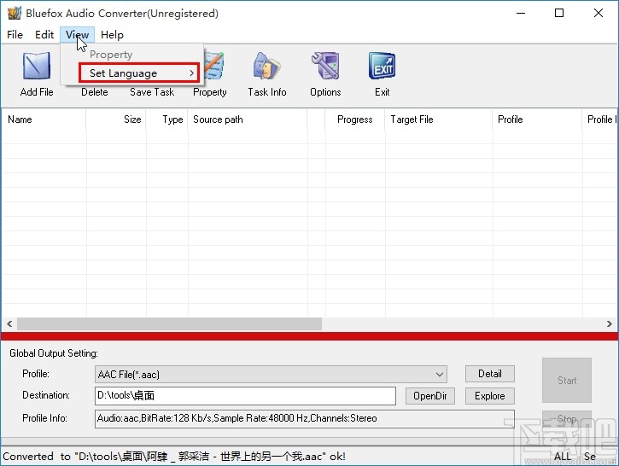Click the Bluefox app icon in title bar
The width and height of the screenshot is (619, 466).
point(13,13)
